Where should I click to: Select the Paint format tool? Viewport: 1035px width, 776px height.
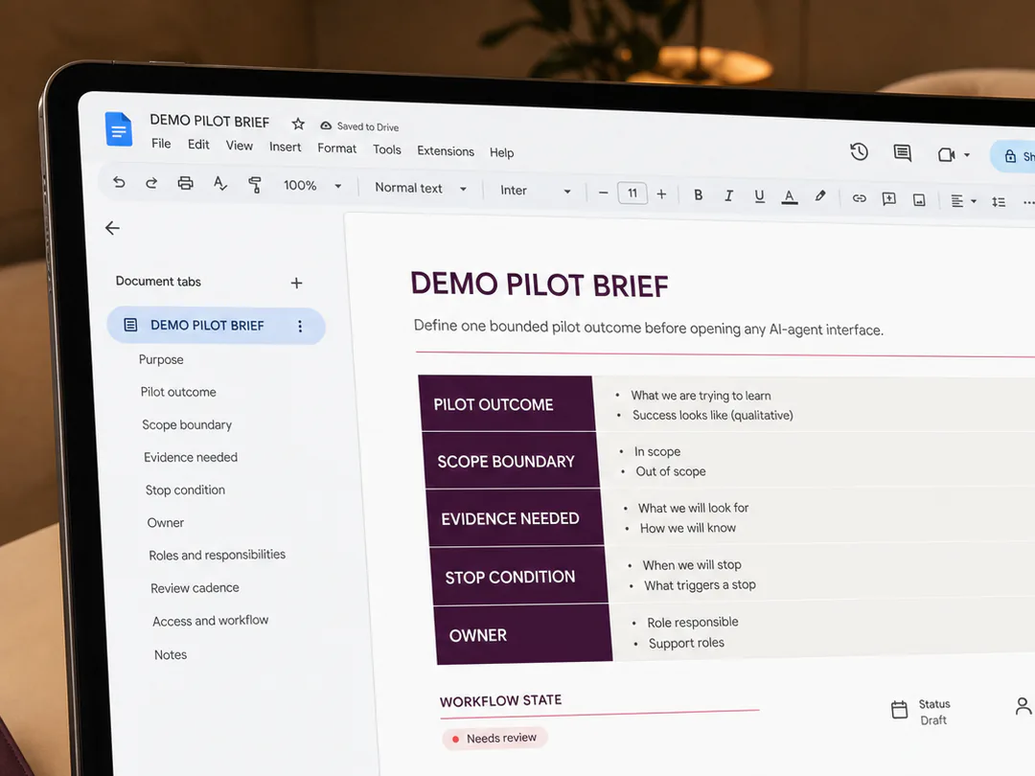255,185
